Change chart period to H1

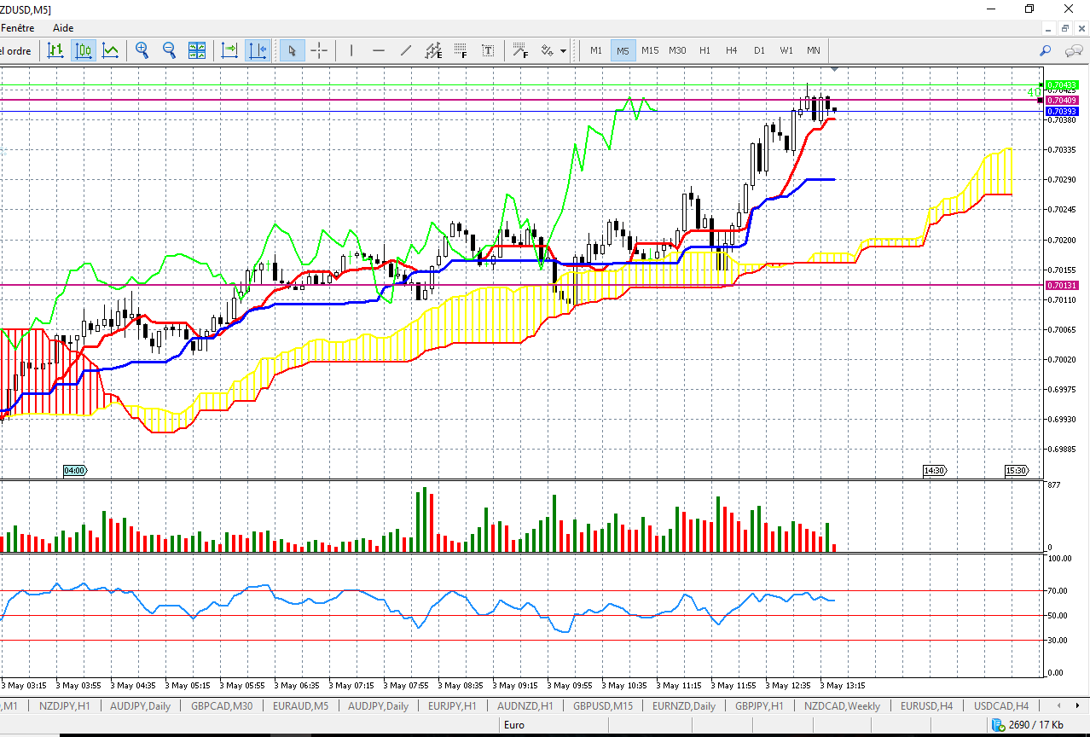click(704, 50)
